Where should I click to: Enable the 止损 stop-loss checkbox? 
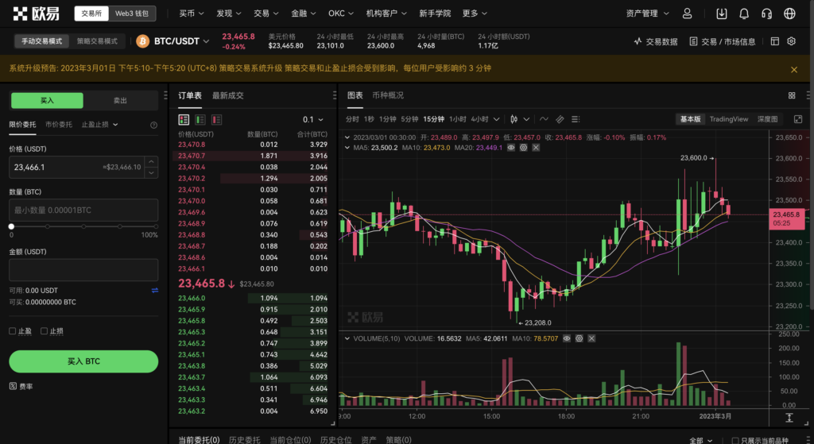tap(45, 331)
